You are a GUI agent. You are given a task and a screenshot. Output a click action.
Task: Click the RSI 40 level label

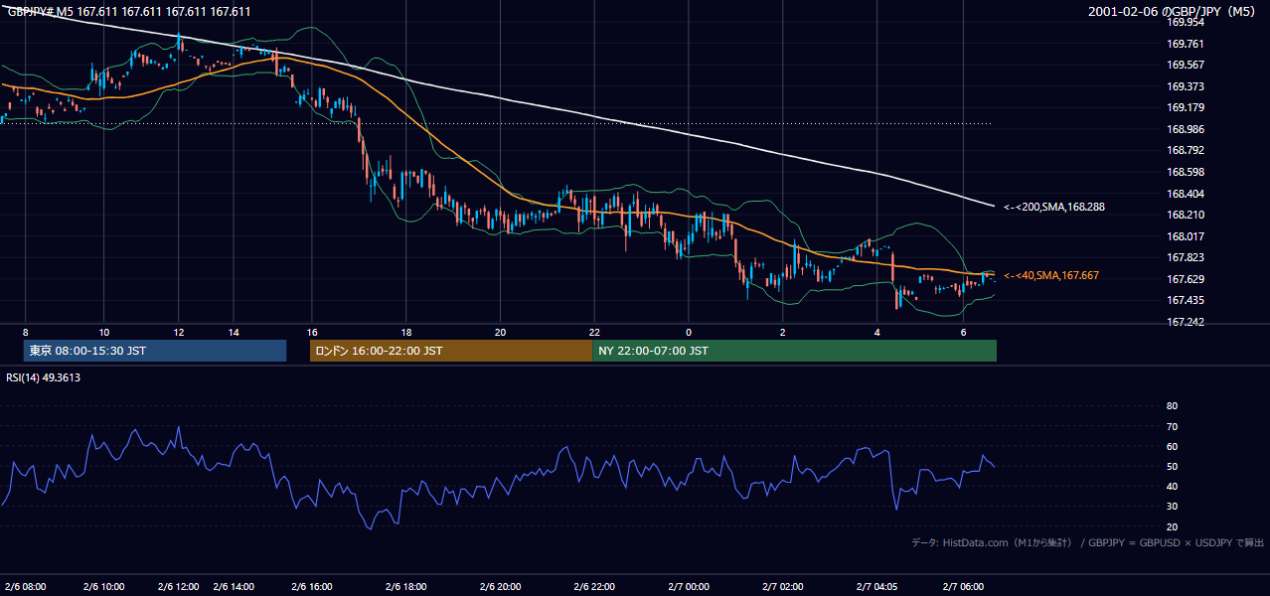tap(1172, 486)
